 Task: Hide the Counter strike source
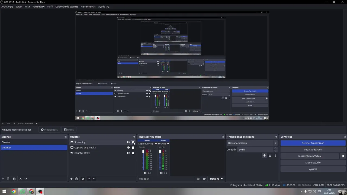coord(128,153)
